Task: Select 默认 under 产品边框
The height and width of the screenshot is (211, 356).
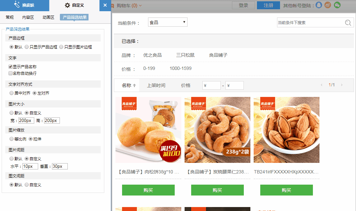Action: pos(12,47)
